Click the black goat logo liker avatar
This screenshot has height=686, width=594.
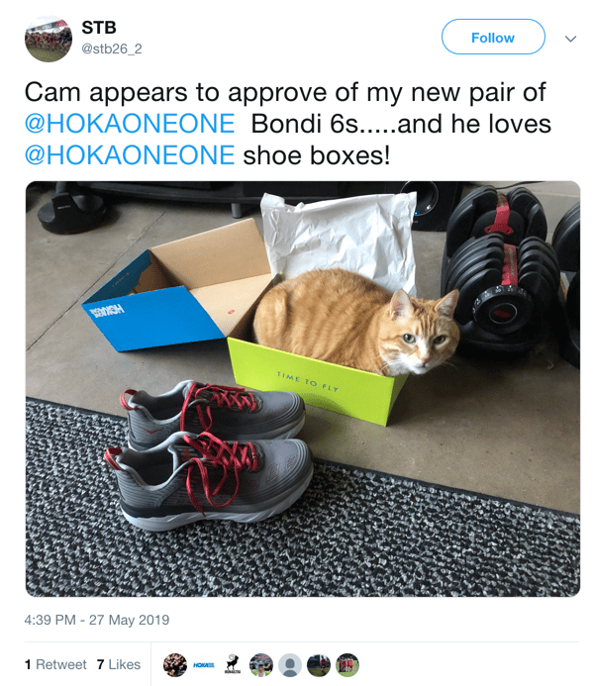click(x=233, y=665)
